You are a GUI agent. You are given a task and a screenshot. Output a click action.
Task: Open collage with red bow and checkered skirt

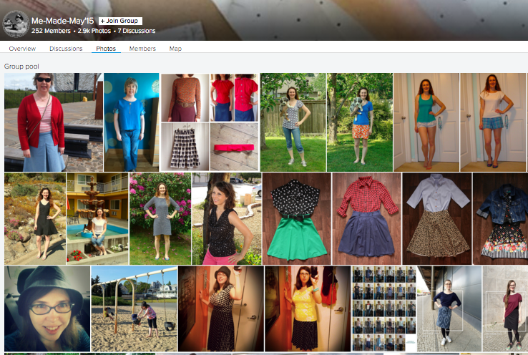[x=210, y=122]
